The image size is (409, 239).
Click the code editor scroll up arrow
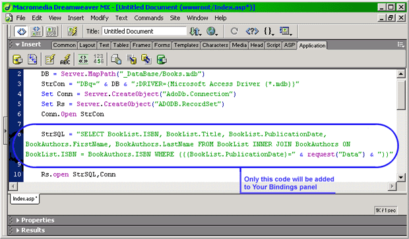point(400,74)
